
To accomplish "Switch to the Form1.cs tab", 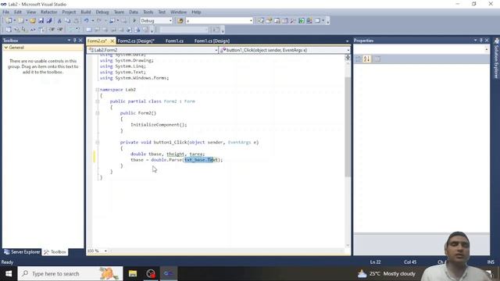I will 174,41.
